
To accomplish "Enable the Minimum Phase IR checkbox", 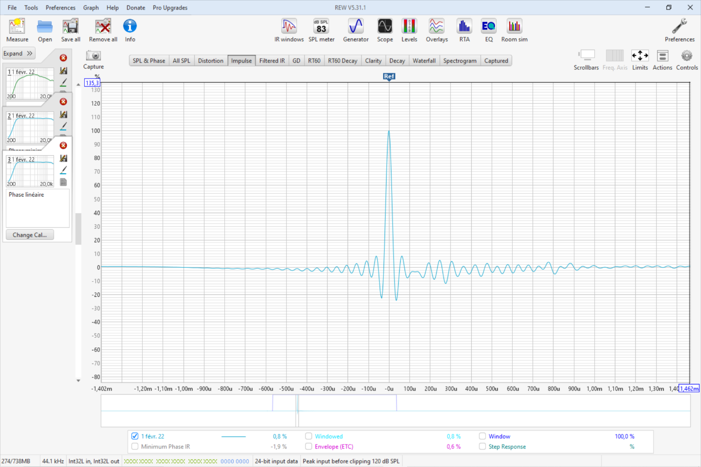I will pyautogui.click(x=135, y=446).
